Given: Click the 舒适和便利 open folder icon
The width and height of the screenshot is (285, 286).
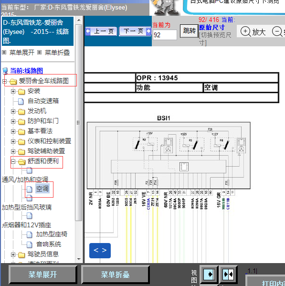Looking at the screenshot, I should pyautogui.click(x=21, y=162).
